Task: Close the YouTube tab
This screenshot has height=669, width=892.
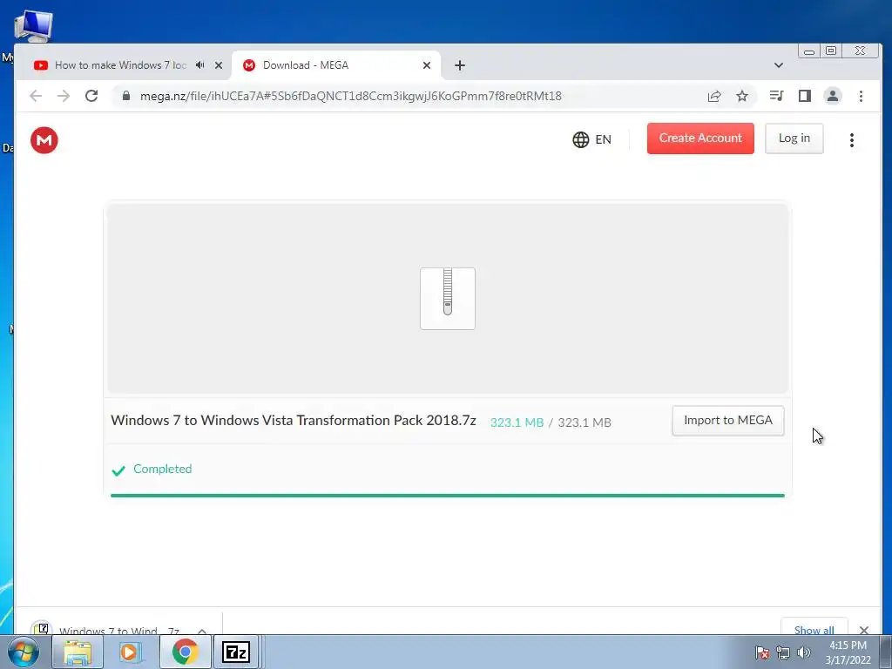Action: (219, 65)
